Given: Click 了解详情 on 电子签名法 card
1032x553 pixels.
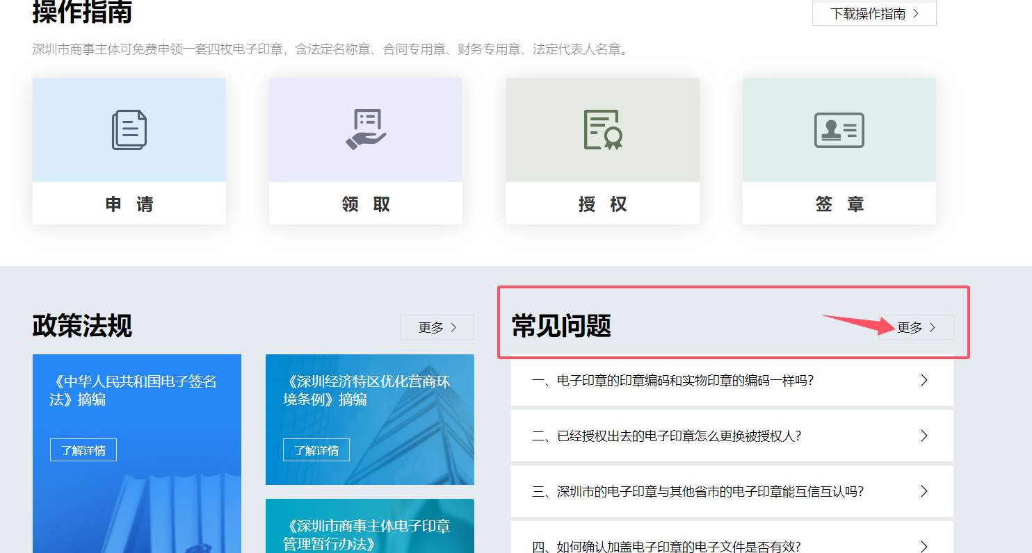Looking at the screenshot, I should click(83, 450).
